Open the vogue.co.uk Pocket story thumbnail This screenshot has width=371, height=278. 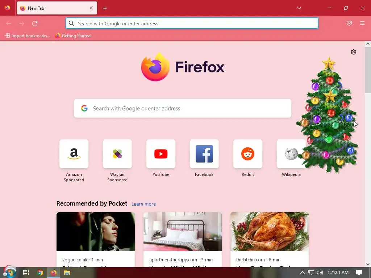pyautogui.click(x=96, y=232)
